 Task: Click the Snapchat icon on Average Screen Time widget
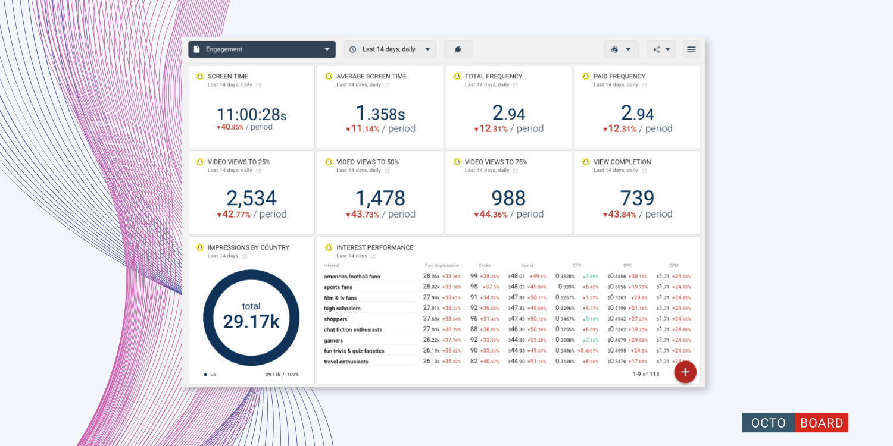click(329, 76)
